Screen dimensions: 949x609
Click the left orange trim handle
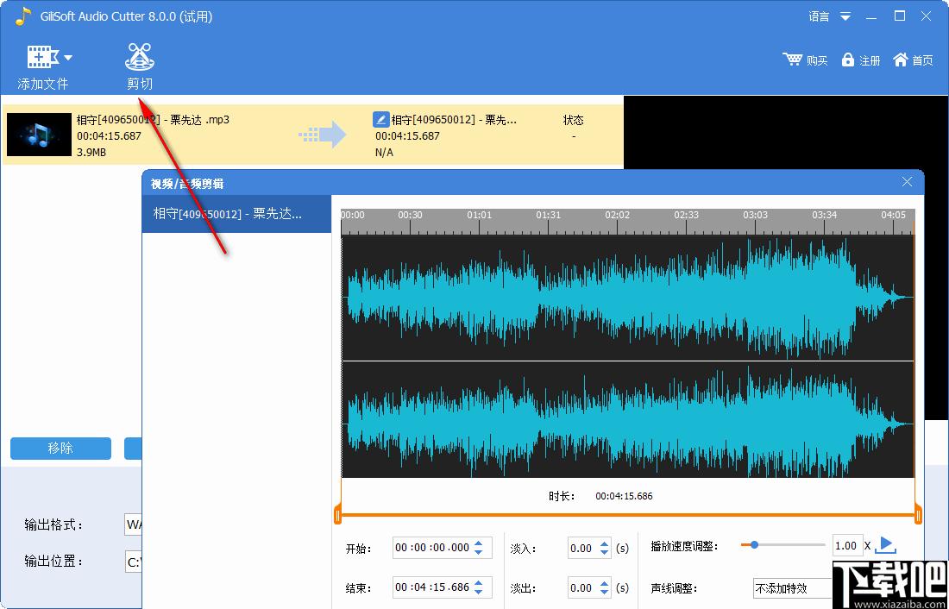pyautogui.click(x=337, y=516)
